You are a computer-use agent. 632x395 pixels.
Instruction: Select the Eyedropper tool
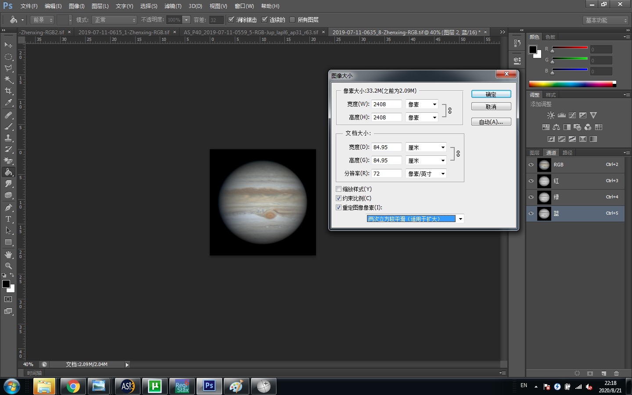8,103
